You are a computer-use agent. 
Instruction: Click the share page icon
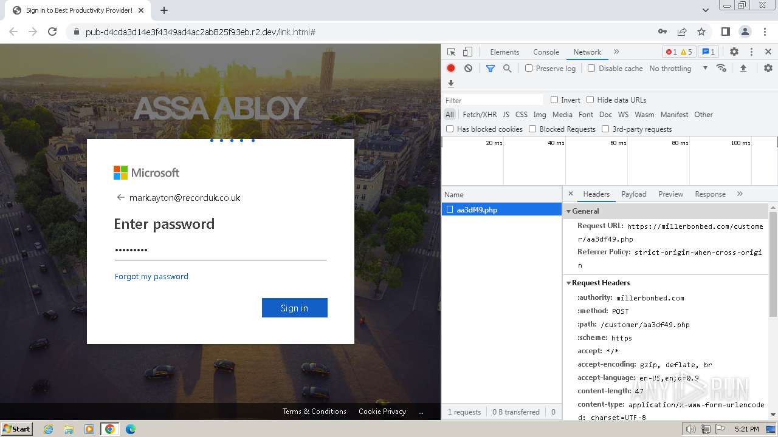tap(682, 32)
